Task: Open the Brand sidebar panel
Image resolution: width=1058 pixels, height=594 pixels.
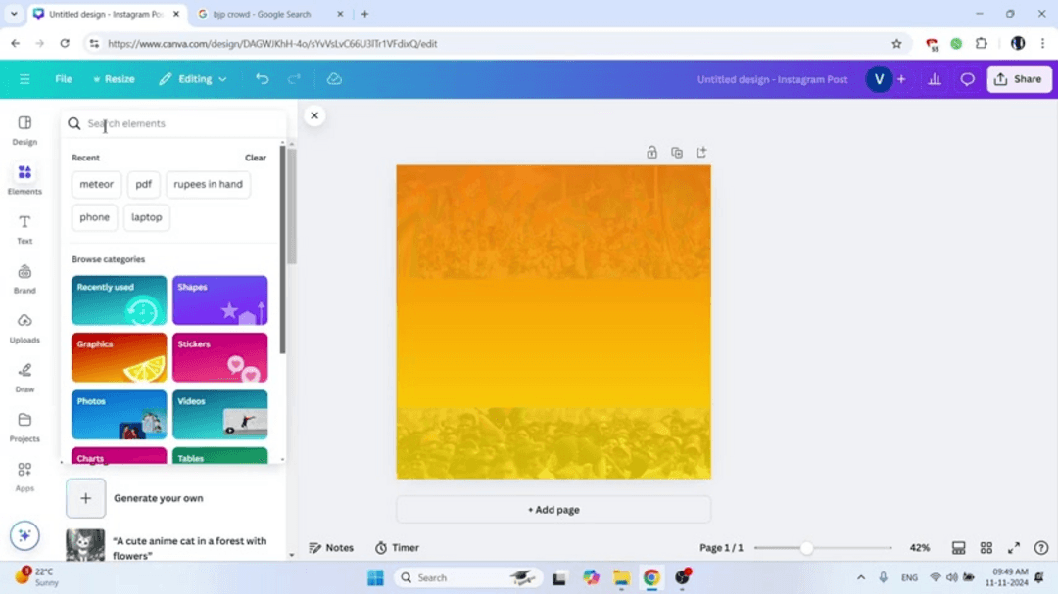Action: pyautogui.click(x=24, y=278)
